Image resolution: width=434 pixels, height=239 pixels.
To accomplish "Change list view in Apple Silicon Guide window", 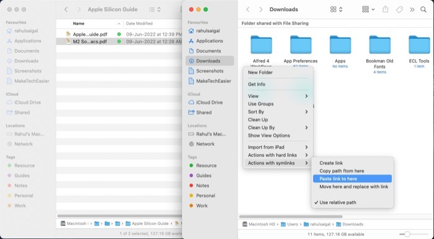I will pyautogui.click(x=155, y=10).
